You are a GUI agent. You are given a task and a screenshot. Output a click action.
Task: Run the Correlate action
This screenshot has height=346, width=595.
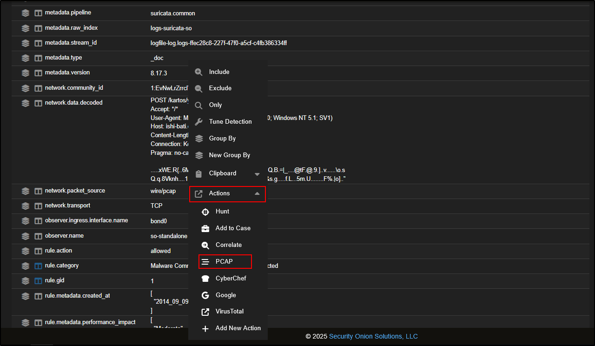[228, 245]
